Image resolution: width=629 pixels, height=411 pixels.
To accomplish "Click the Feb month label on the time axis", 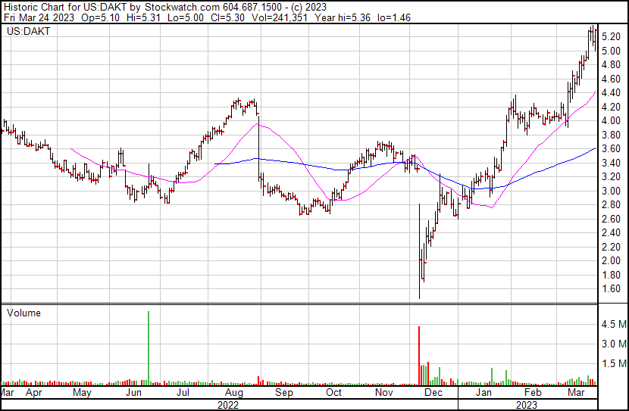I will (533, 393).
